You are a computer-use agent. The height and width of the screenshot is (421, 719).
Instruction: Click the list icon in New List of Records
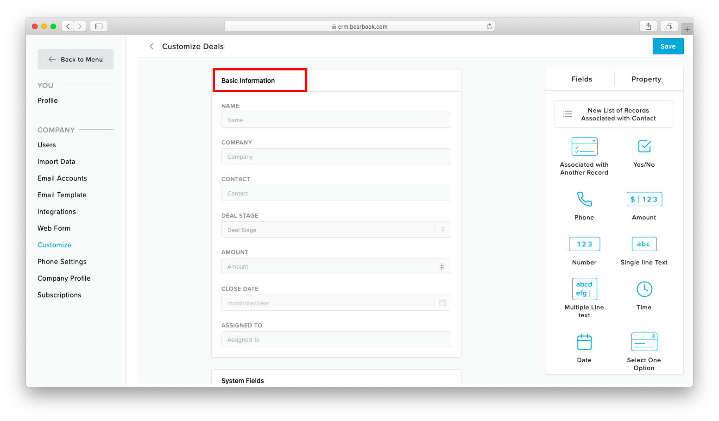coord(568,114)
